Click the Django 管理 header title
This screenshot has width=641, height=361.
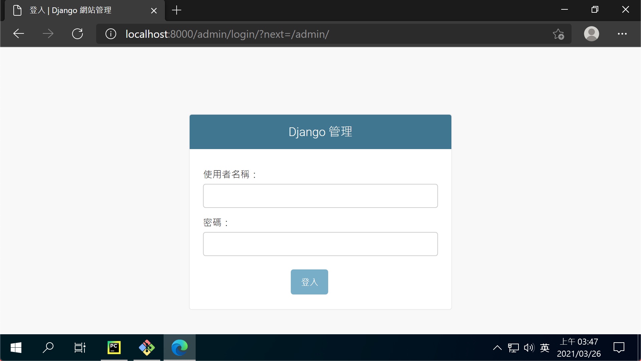click(x=320, y=132)
